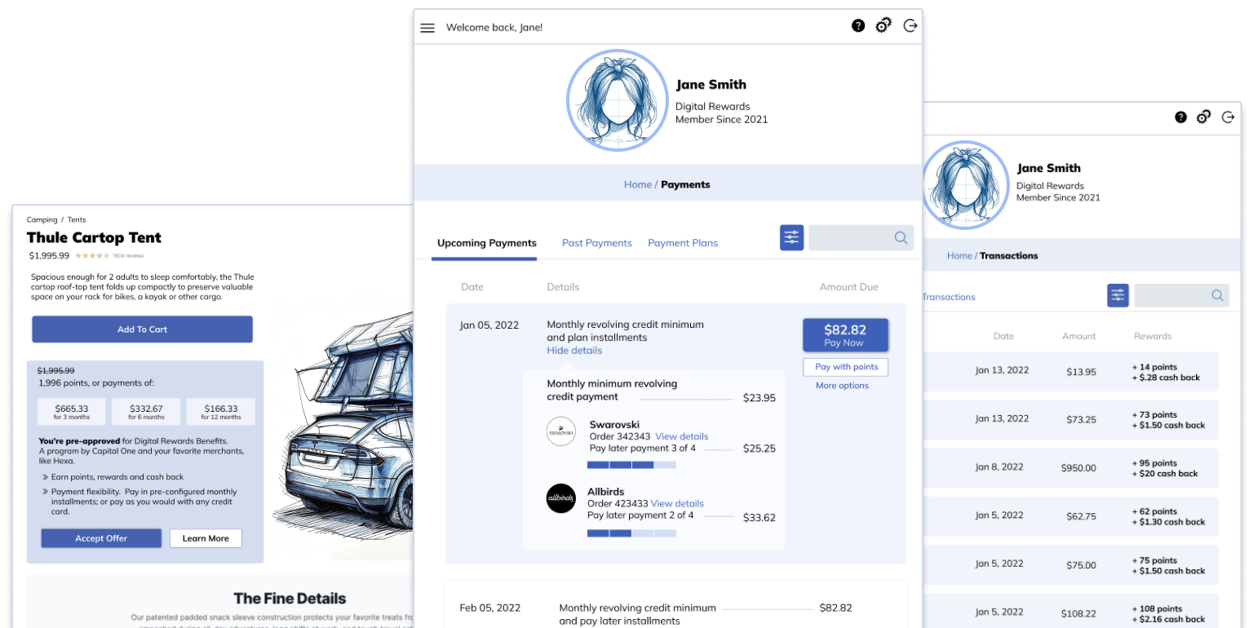Open the filter icon beside the payments search bar
Image resolution: width=1253 pixels, height=628 pixels.
(791, 237)
